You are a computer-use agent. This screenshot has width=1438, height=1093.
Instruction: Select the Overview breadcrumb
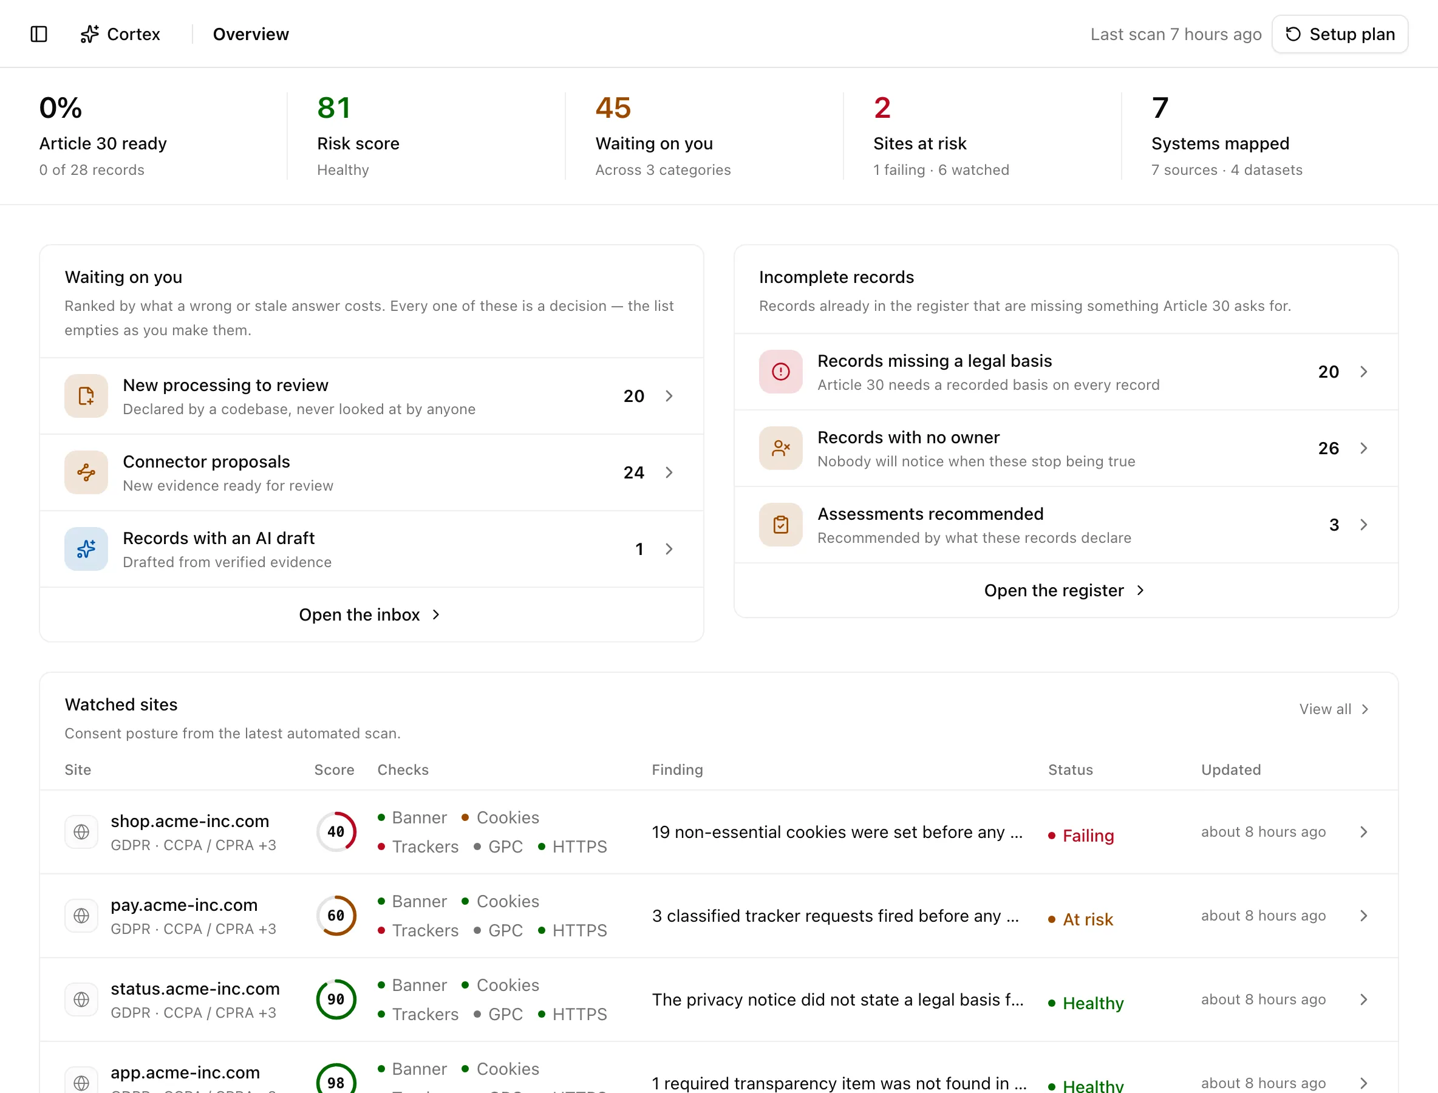point(251,34)
